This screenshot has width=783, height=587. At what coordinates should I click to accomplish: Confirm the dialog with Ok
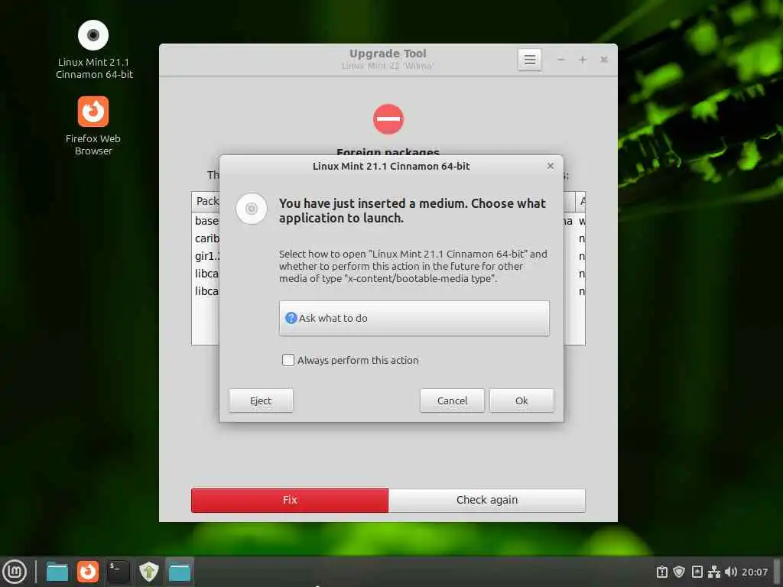pos(521,401)
